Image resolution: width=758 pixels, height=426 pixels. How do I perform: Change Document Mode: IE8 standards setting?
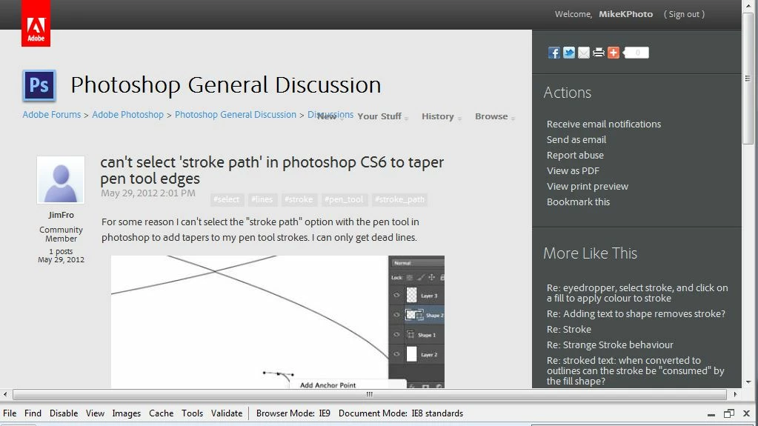[401, 413]
